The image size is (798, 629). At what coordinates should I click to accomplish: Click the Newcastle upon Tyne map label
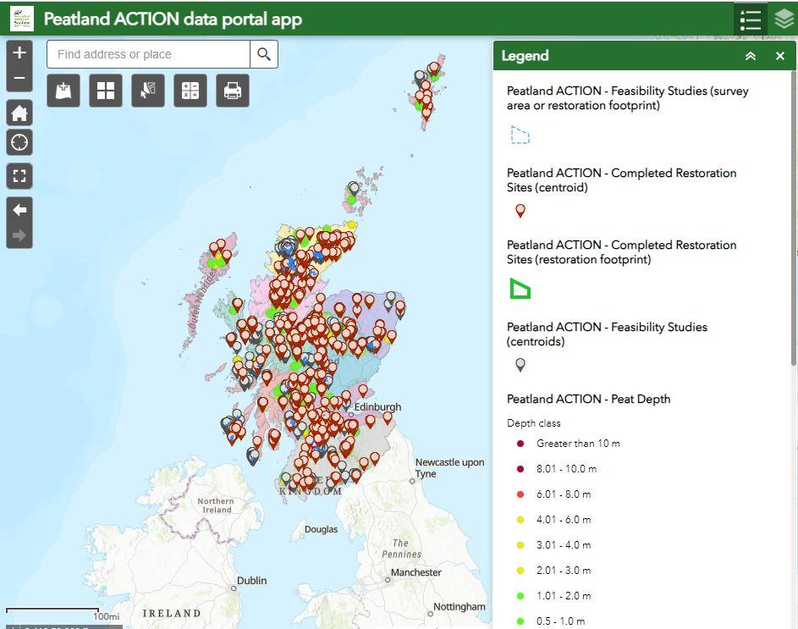click(450, 468)
